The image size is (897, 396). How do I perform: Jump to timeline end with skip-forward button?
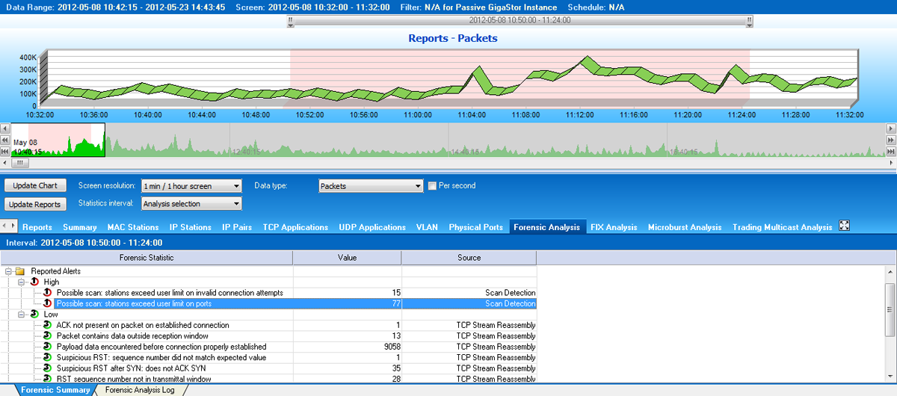coord(891,151)
